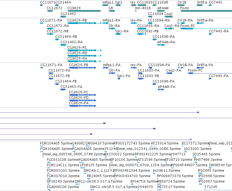Click the Sgt1-RA transcript label
The image size is (232, 191).
[122, 31]
